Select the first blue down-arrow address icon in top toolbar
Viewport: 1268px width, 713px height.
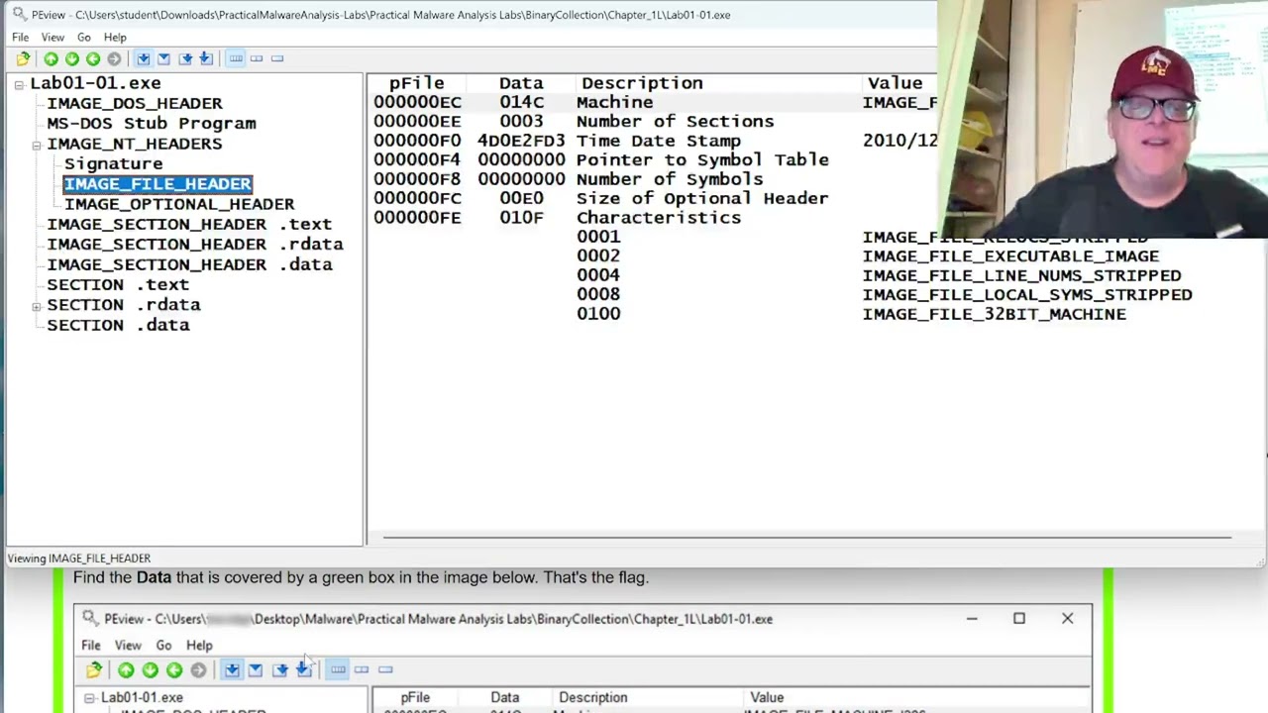[144, 58]
